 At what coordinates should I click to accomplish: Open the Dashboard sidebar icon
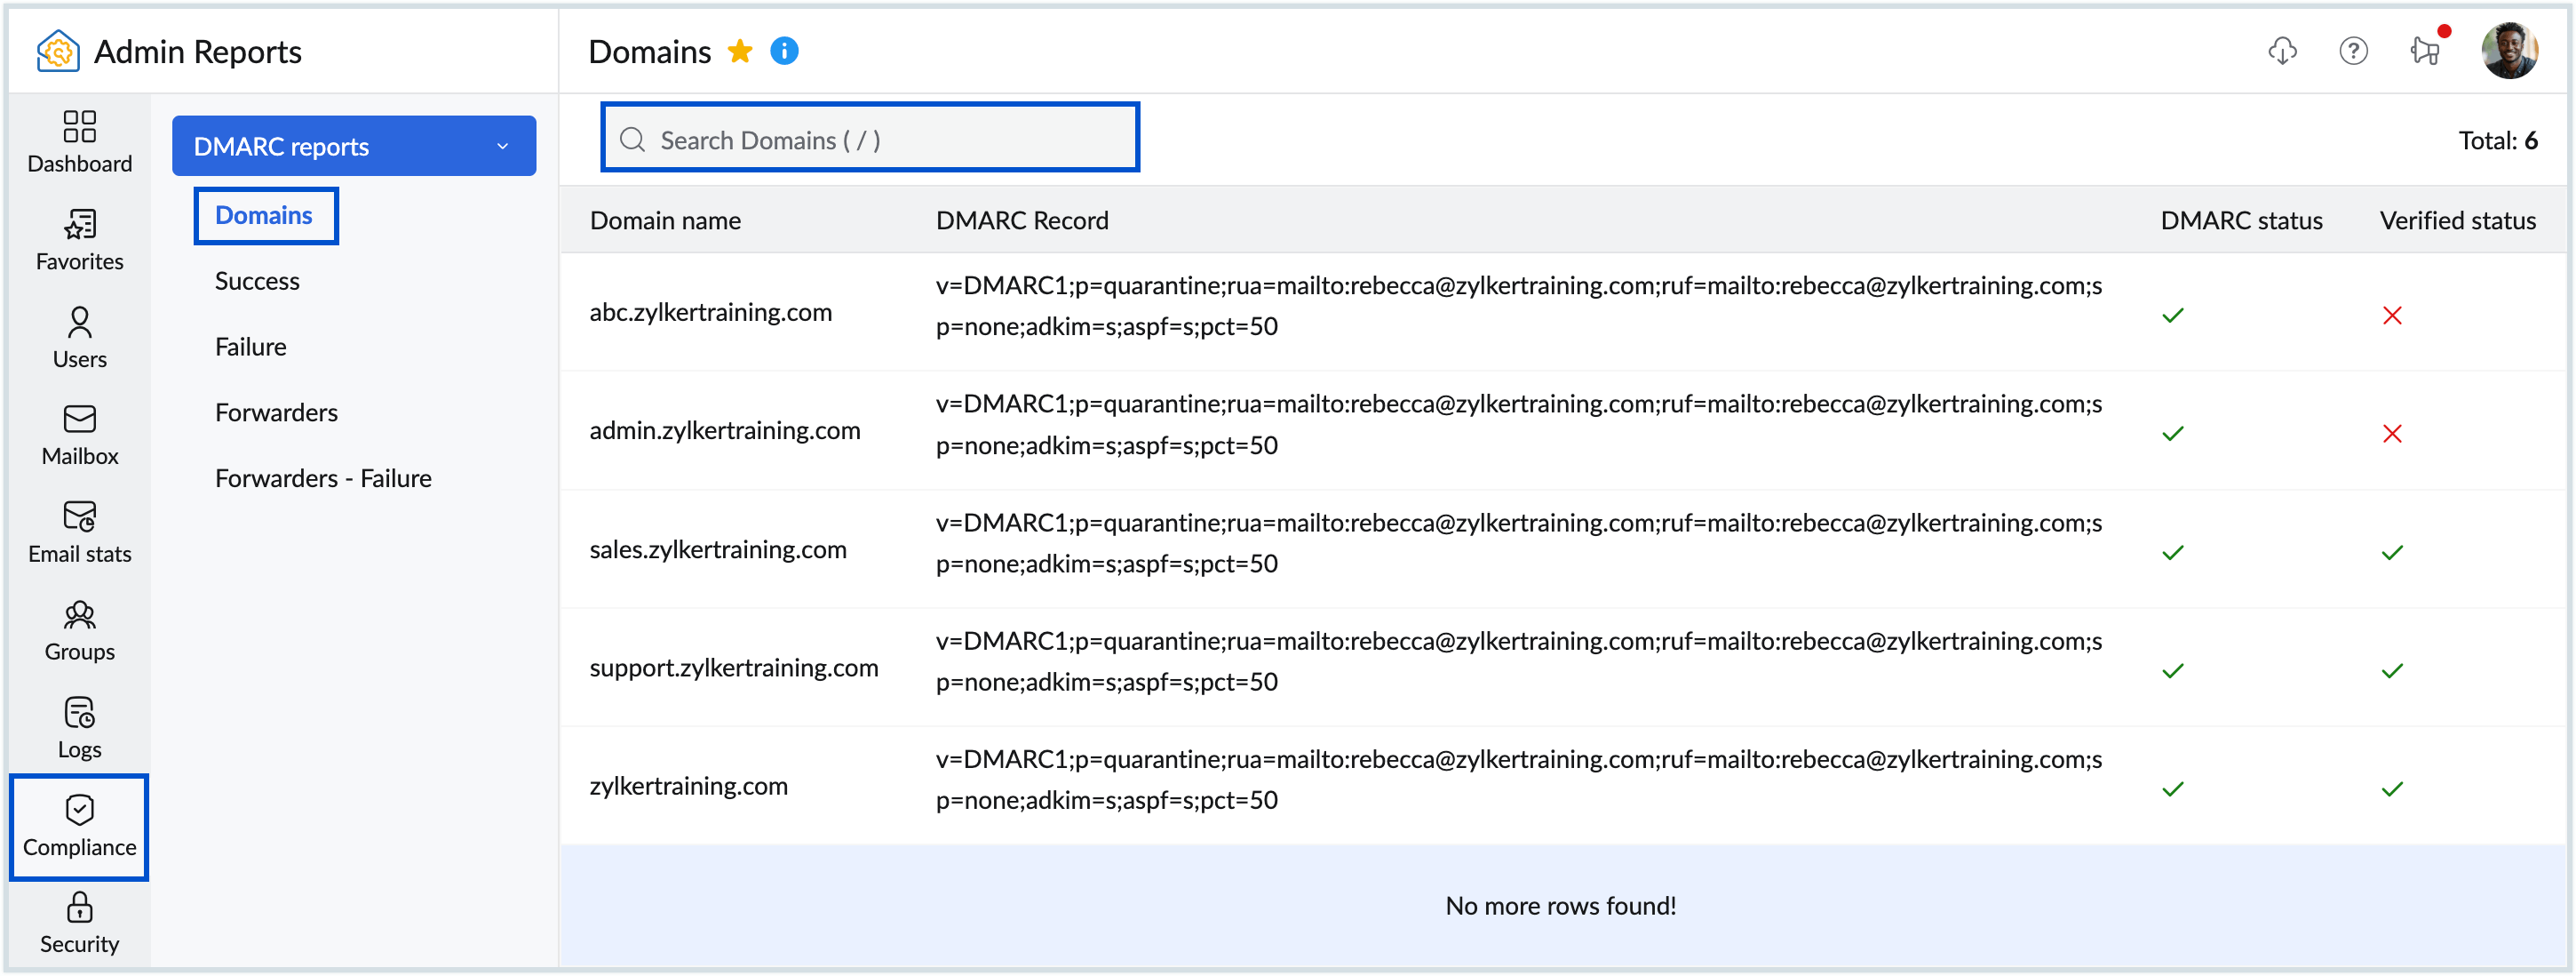(x=79, y=141)
